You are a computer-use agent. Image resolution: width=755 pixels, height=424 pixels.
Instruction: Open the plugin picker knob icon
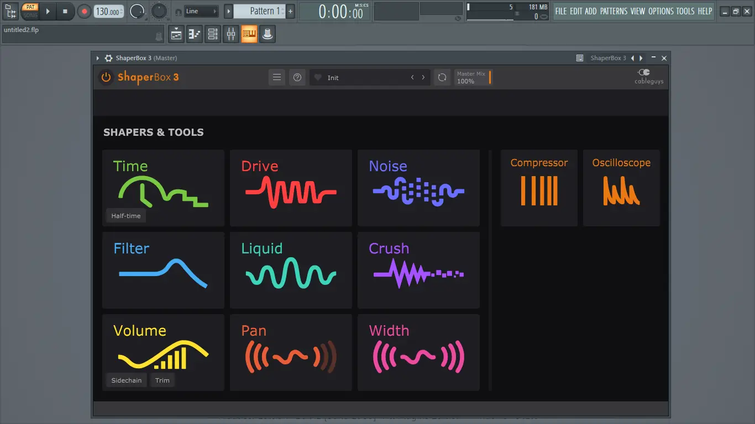pyautogui.click(x=268, y=34)
